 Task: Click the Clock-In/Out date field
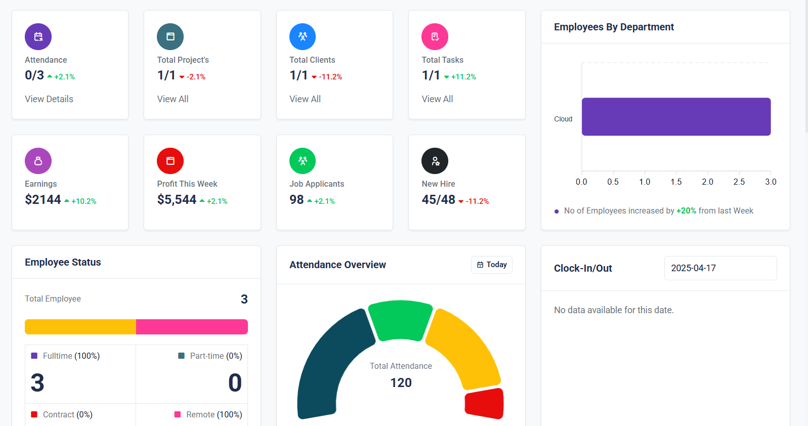click(720, 268)
